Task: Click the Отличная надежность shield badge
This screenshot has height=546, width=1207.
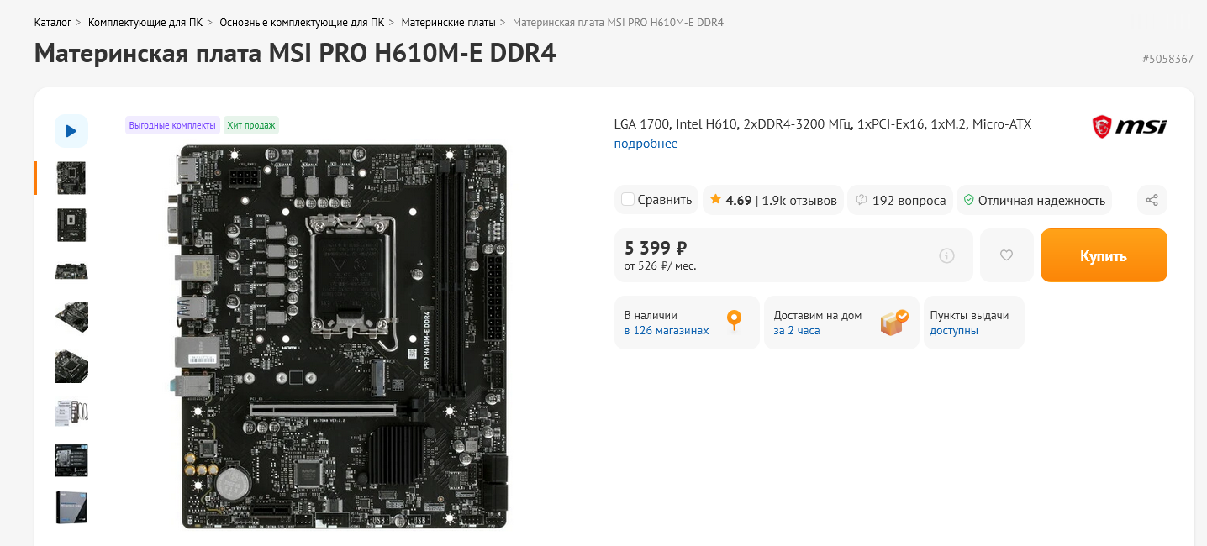Action: [x=1034, y=200]
